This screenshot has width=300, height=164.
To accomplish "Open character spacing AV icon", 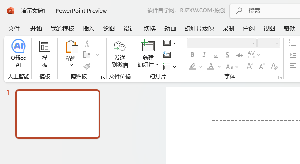I will (x=251, y=55).
